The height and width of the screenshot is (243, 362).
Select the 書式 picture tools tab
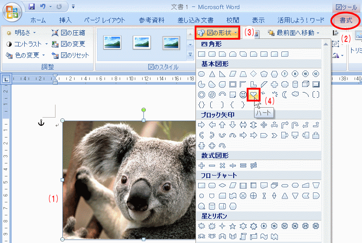[x=346, y=20]
